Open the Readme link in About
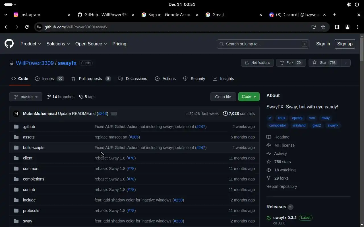 click(278, 137)
